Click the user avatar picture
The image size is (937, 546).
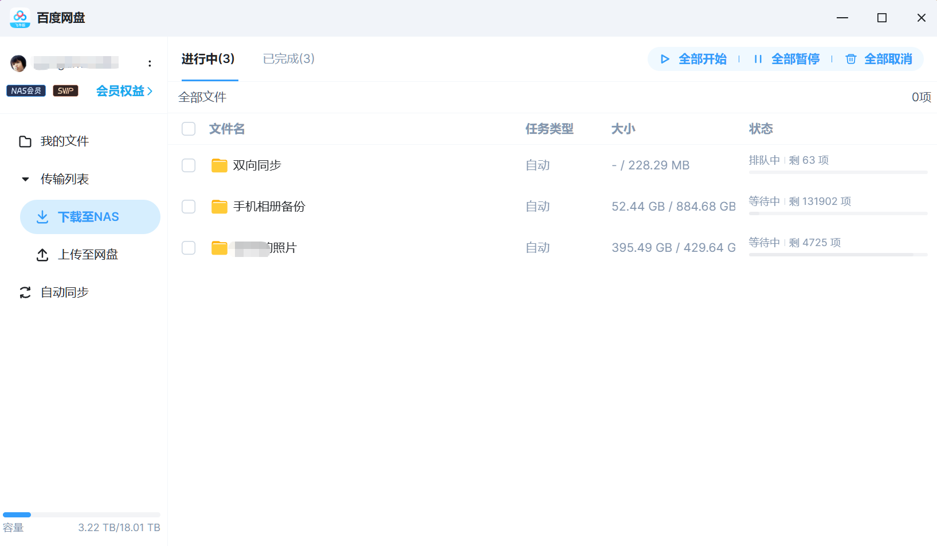tap(18, 63)
